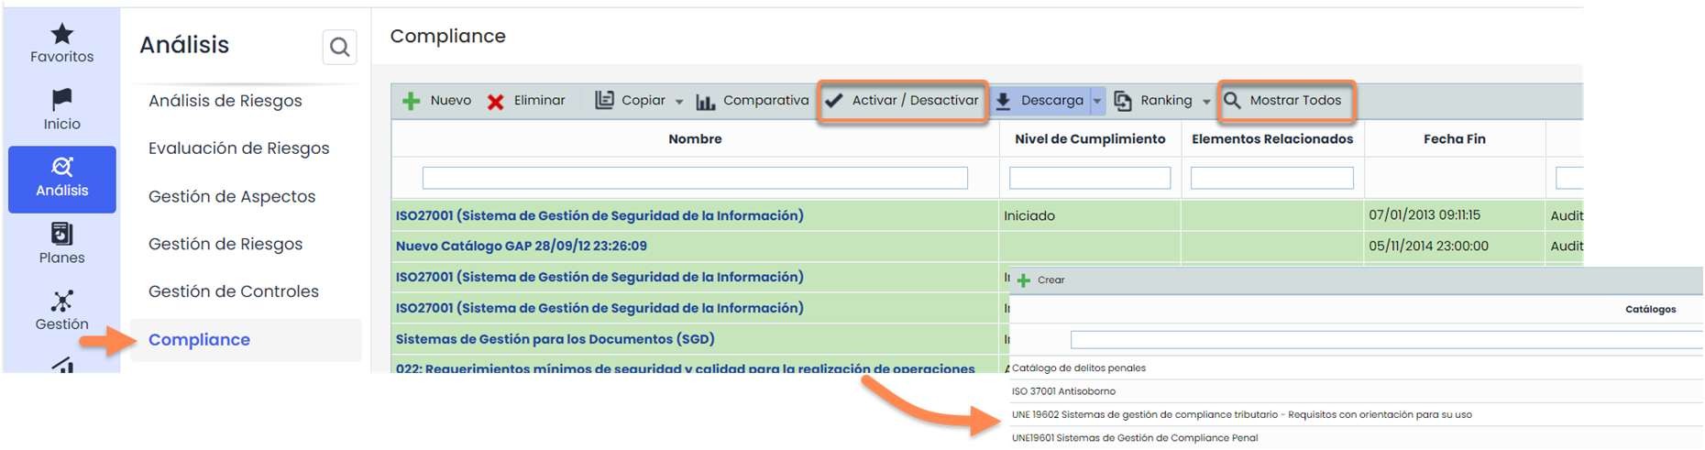Viewport: 1705px width, 450px height.
Task: Click the Nombre column filter field
Action: coord(695,178)
